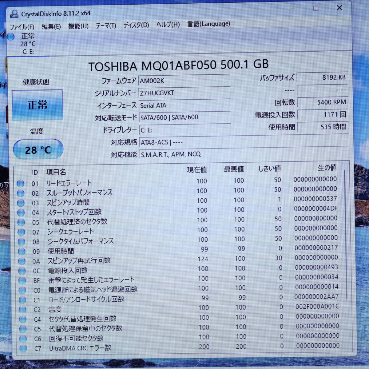
Task: Click raw value 002F000A001C
Action: [x=317, y=306]
